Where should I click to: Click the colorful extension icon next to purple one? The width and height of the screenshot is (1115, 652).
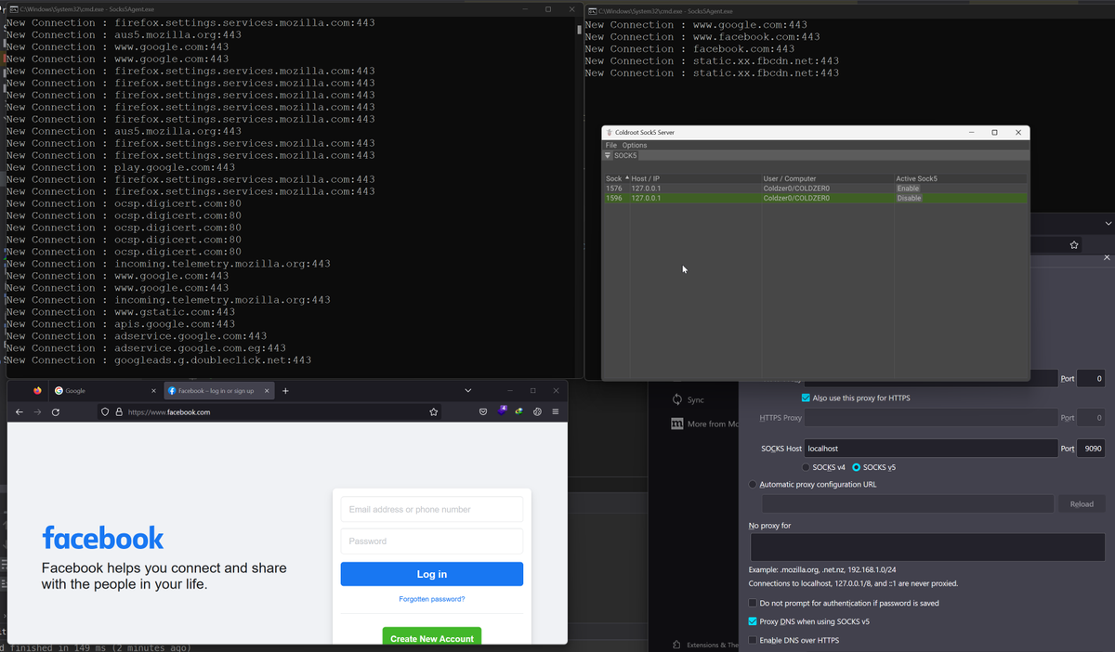click(519, 411)
